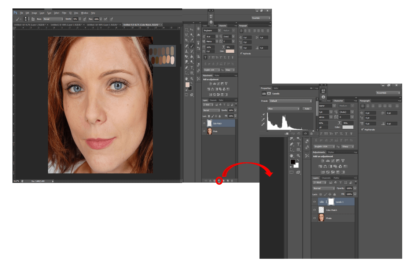This screenshot has width=412, height=265.
Task: Click the Auto button in the Levels panel
Action: (307, 108)
